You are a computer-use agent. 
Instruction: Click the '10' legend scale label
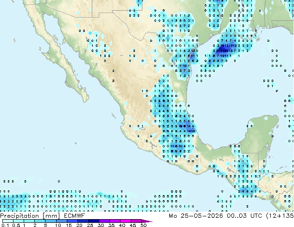(58, 225)
